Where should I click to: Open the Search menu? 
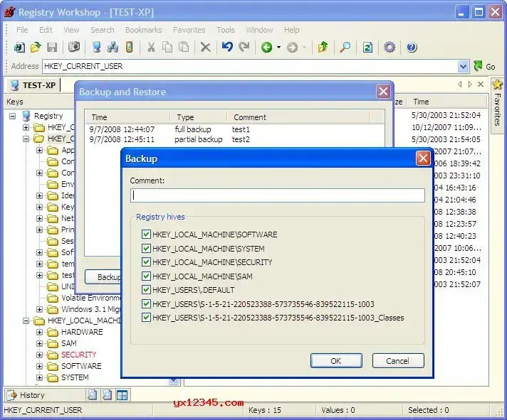click(102, 30)
